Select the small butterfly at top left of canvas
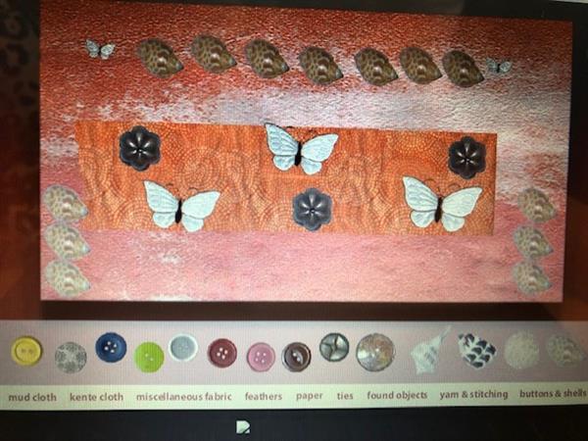Screen dimensions: 588x441 pyautogui.click(x=100, y=50)
